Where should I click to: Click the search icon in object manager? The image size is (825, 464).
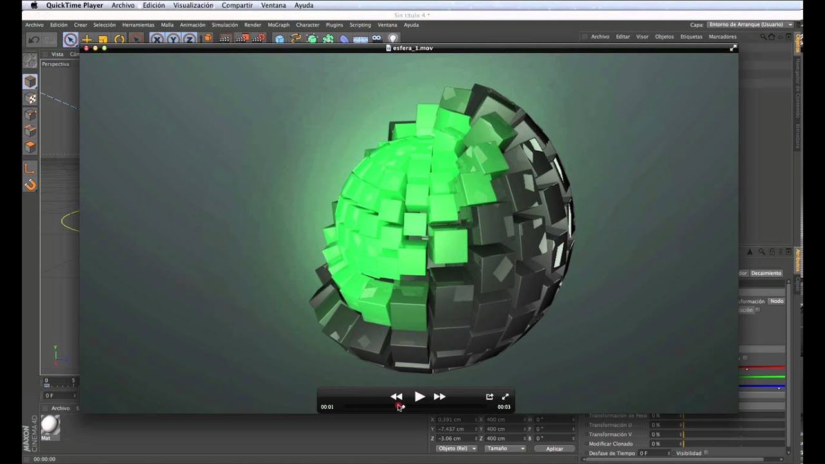(x=763, y=37)
